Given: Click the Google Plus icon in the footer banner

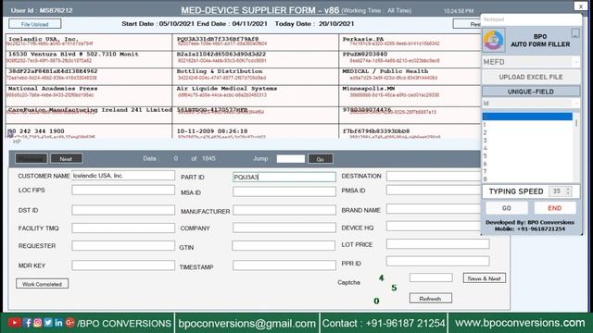Looking at the screenshot, I should [69, 323].
